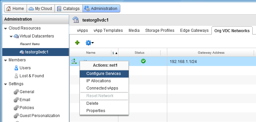Click the sort order indicator beside Name
Viewport: 256px width, 122px height.
(115, 53)
